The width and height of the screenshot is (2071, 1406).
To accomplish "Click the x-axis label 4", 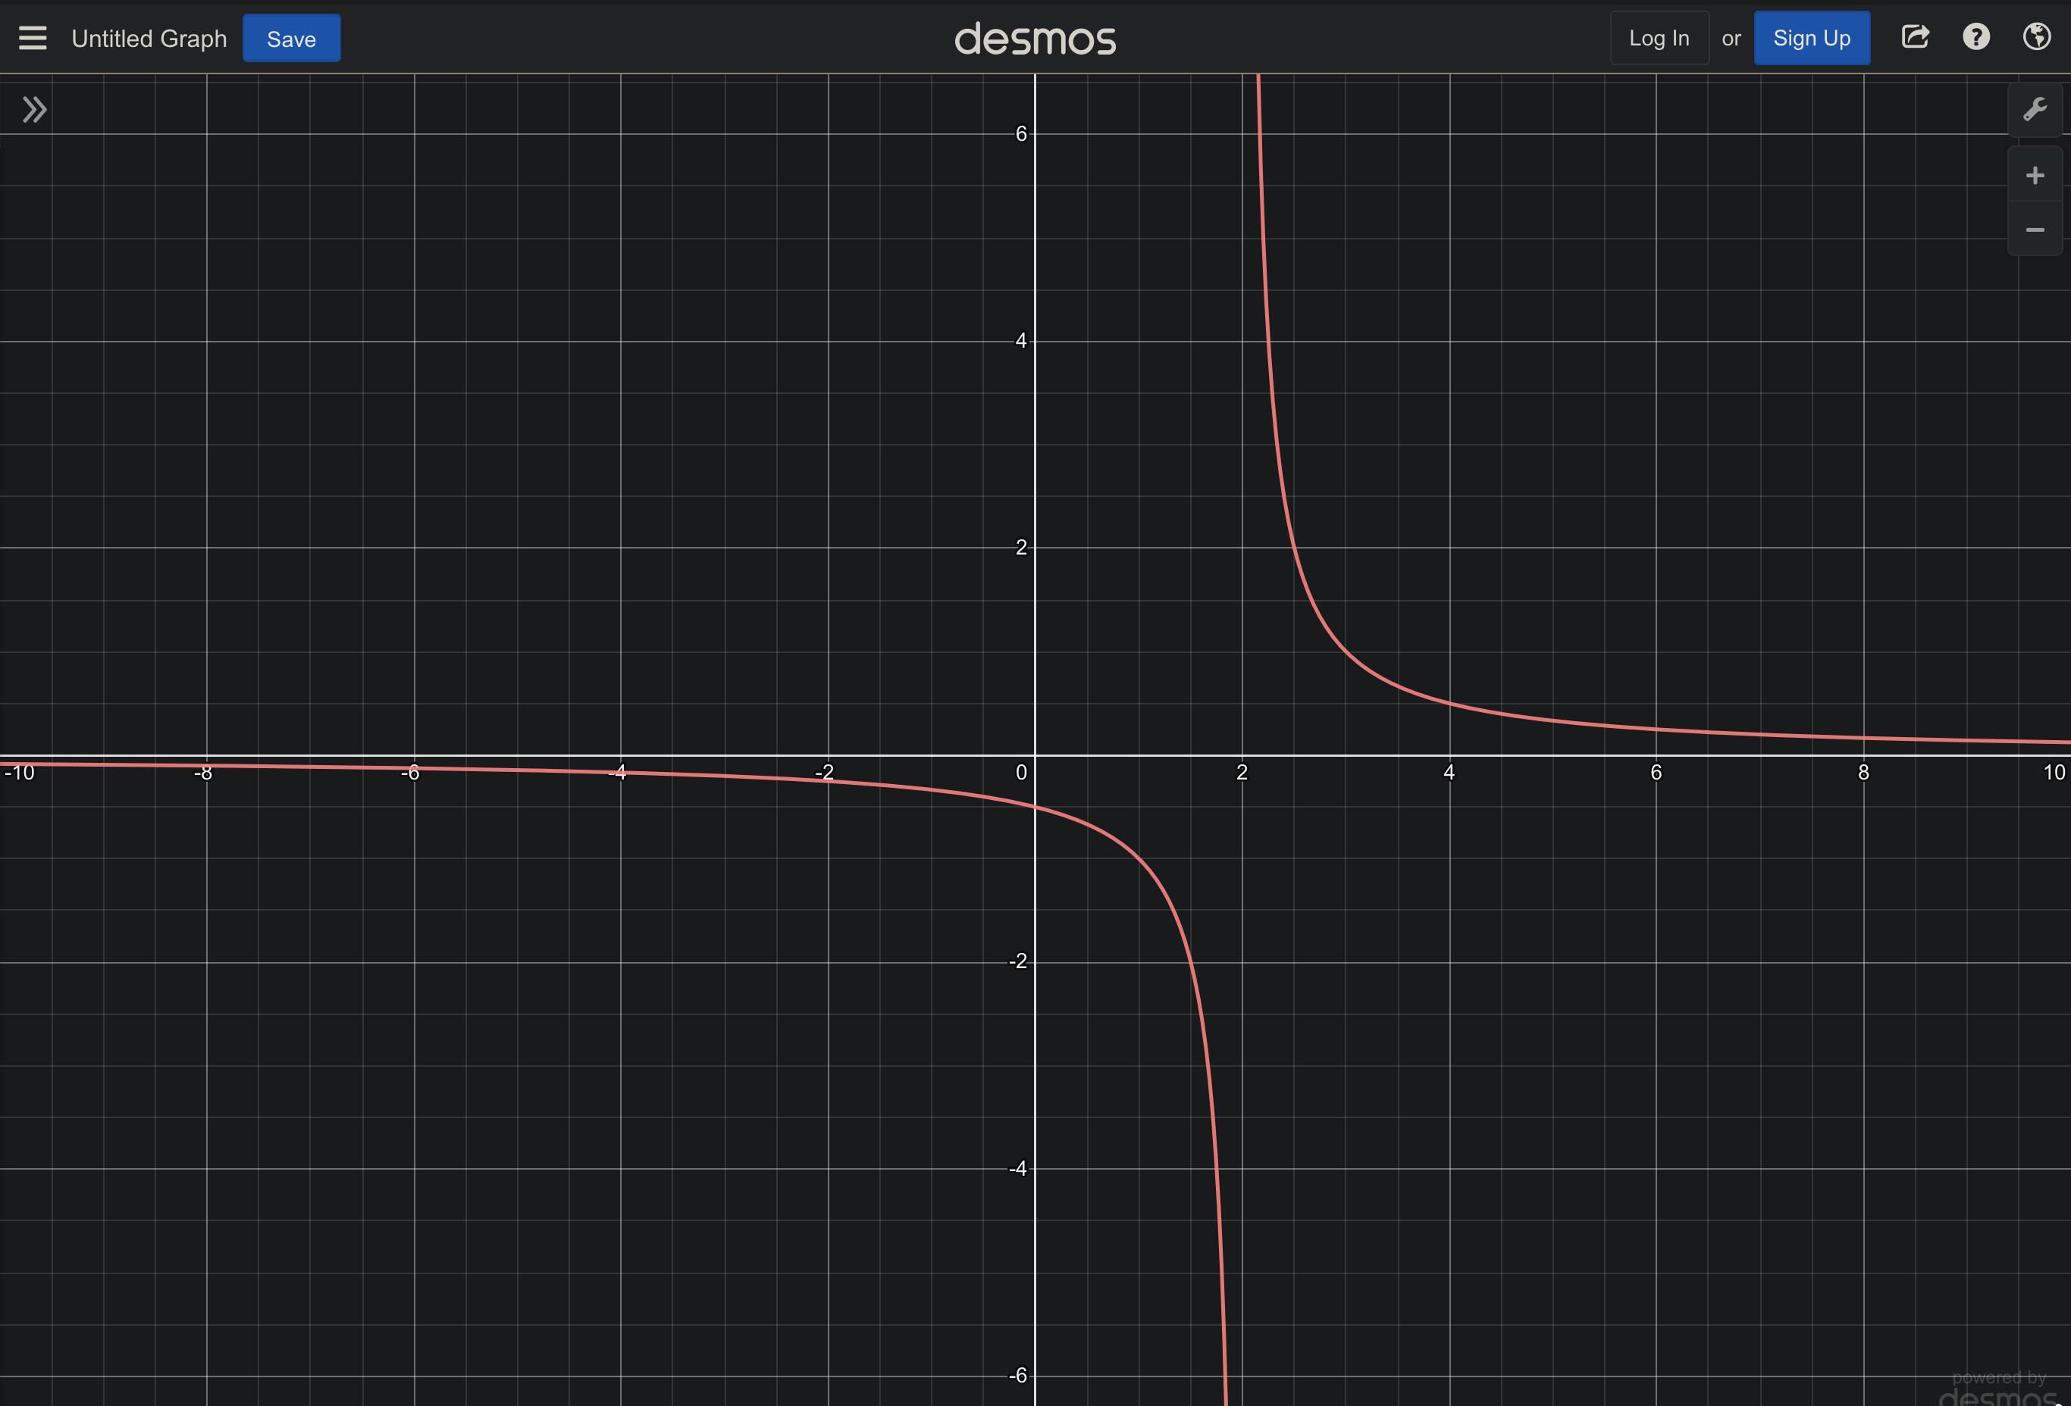I will point(1449,773).
